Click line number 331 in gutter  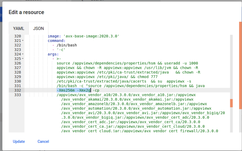coord(18,86)
